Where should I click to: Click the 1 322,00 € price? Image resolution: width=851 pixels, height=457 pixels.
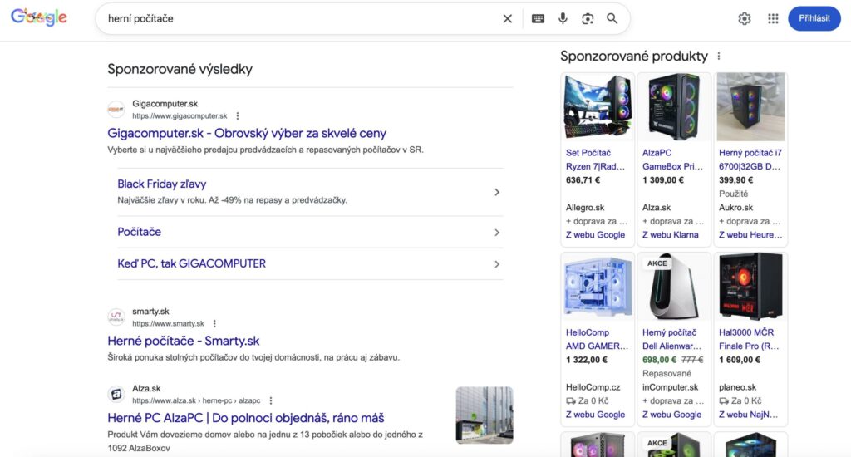pos(587,360)
